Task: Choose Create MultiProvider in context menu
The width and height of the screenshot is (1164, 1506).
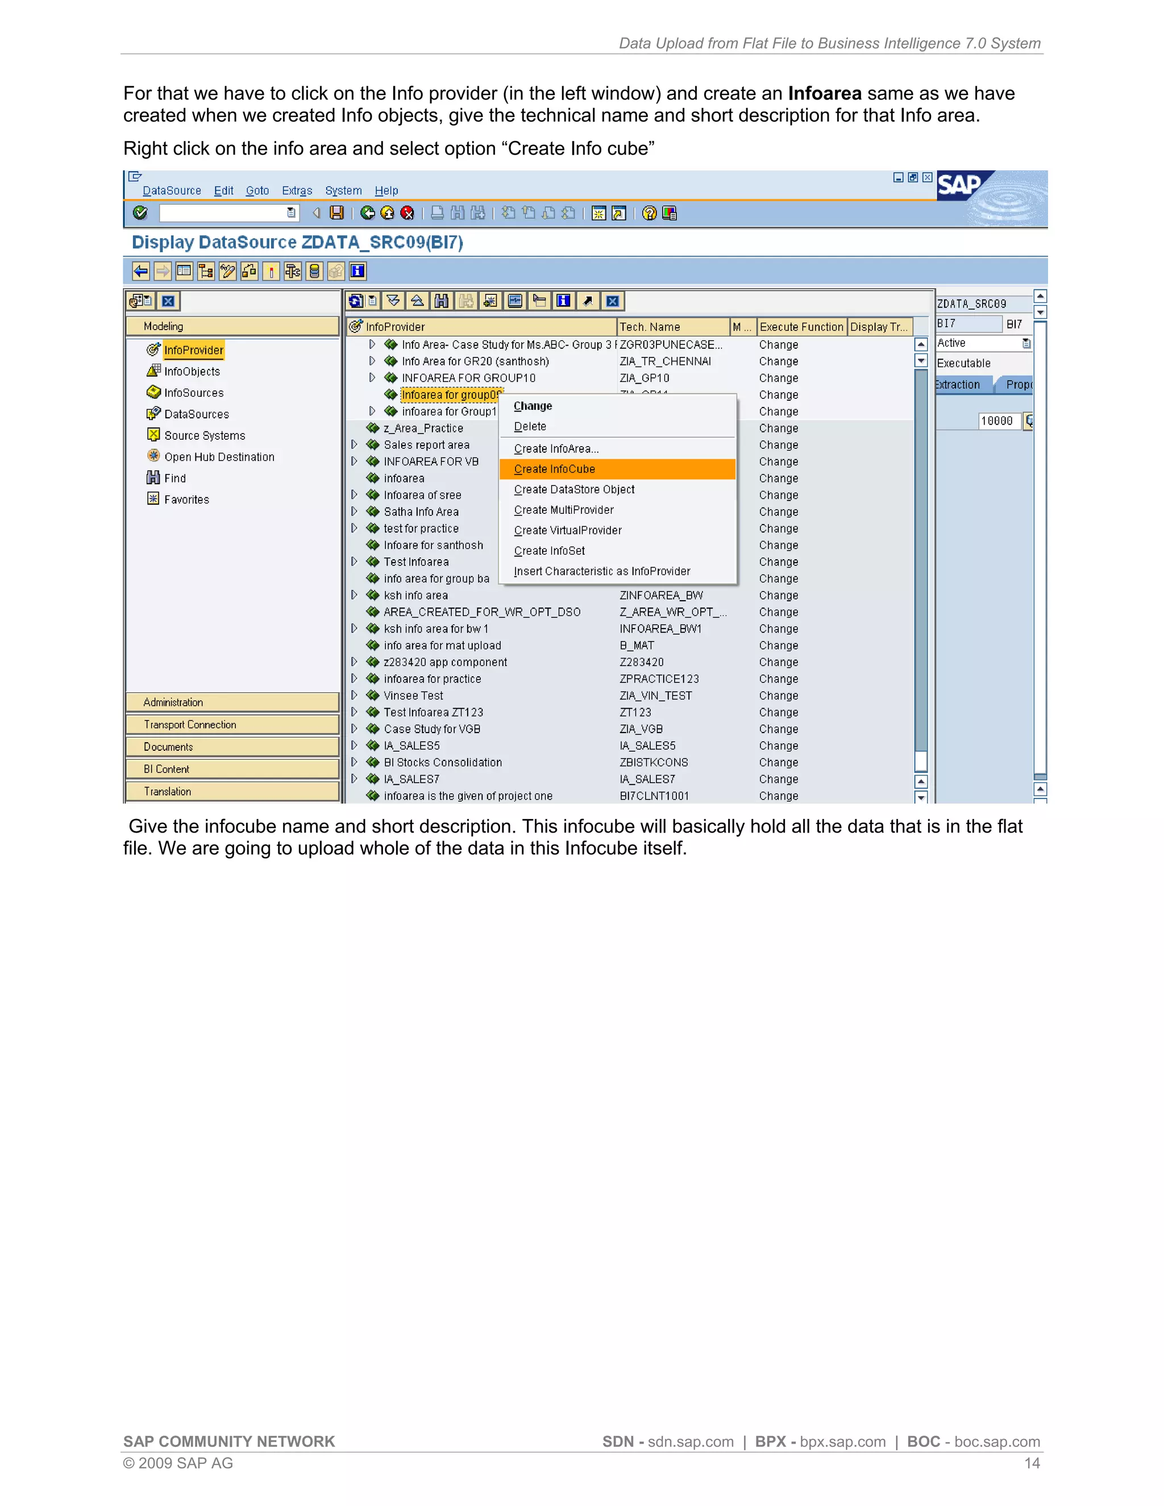Action: click(617, 510)
